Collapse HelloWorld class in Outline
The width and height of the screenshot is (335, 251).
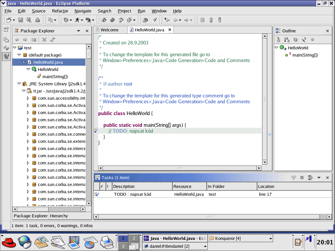pos(276,48)
